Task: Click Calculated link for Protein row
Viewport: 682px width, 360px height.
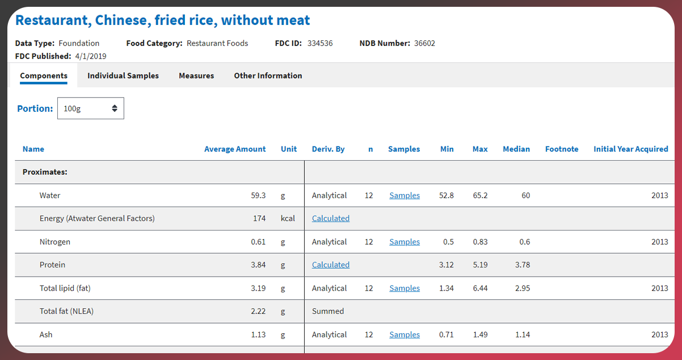Action: 331,265
